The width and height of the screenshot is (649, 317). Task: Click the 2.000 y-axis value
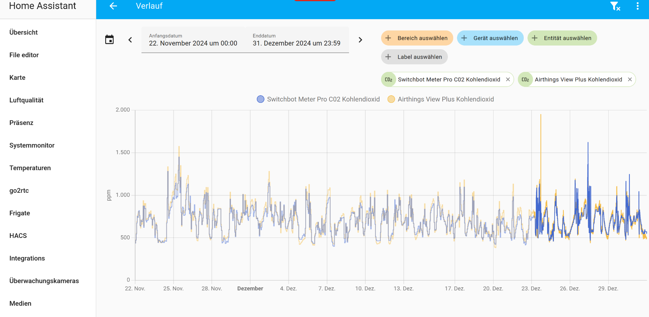coord(123,110)
